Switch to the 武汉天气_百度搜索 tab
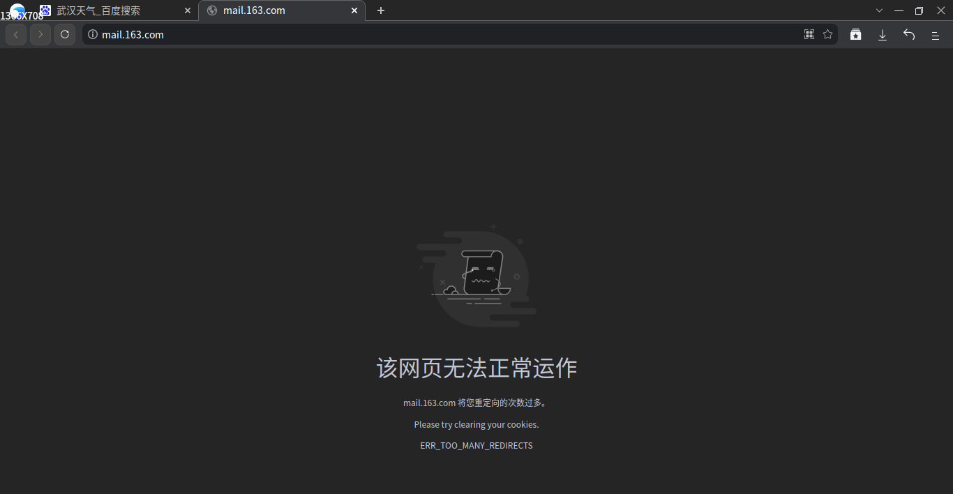 click(x=105, y=10)
